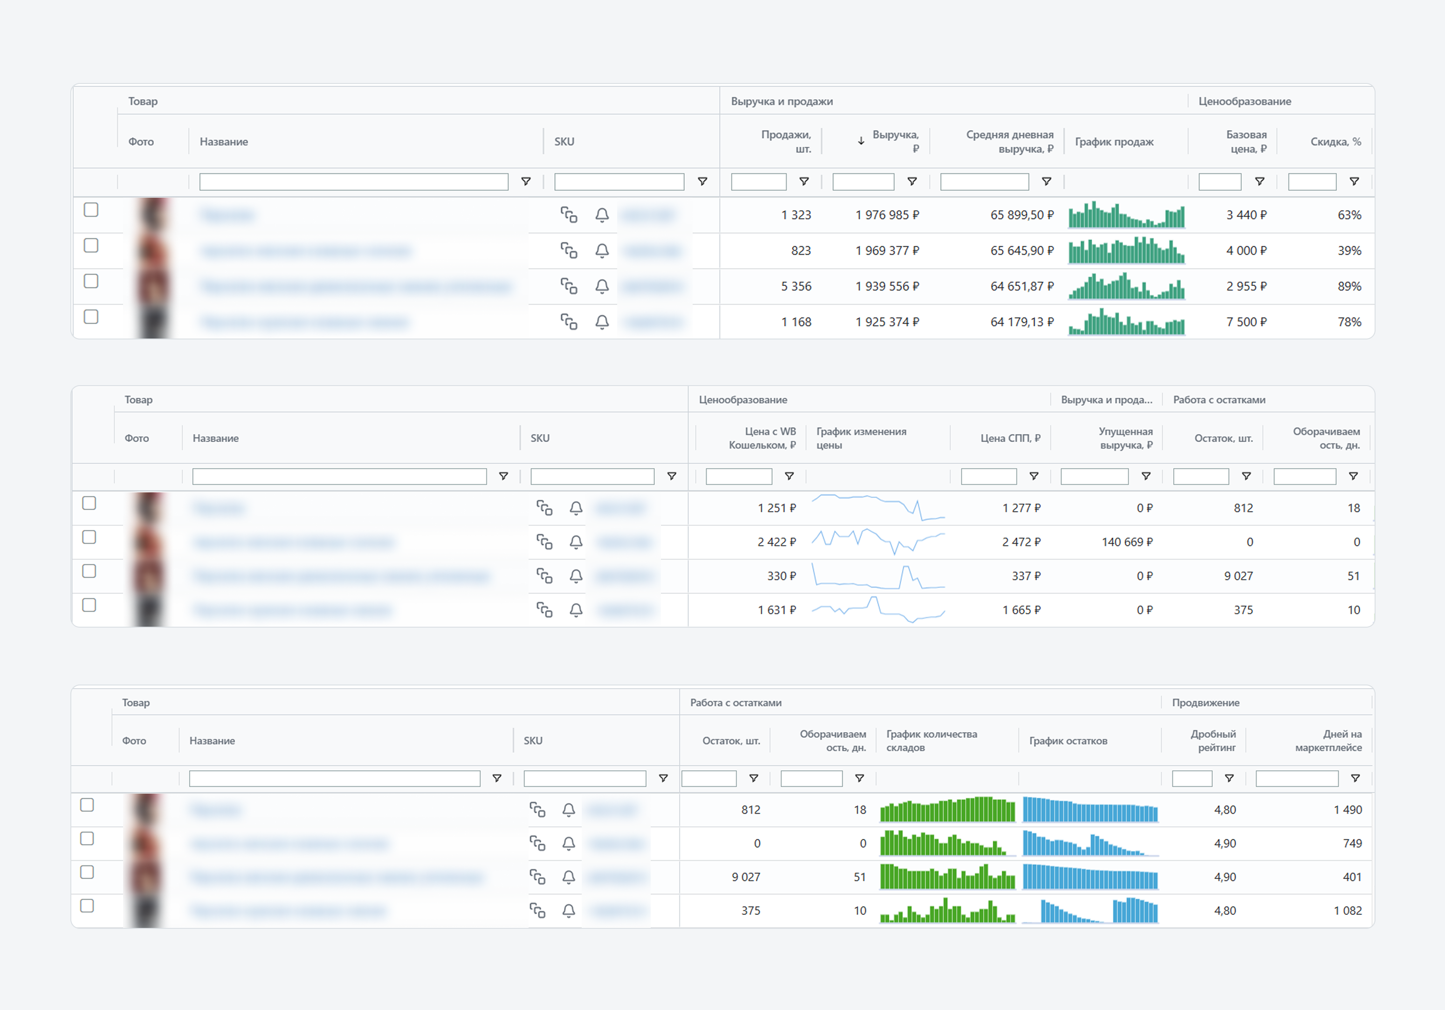Click the filter funnel beside Скидка, % input
The height and width of the screenshot is (1010, 1445).
pyautogui.click(x=1354, y=181)
